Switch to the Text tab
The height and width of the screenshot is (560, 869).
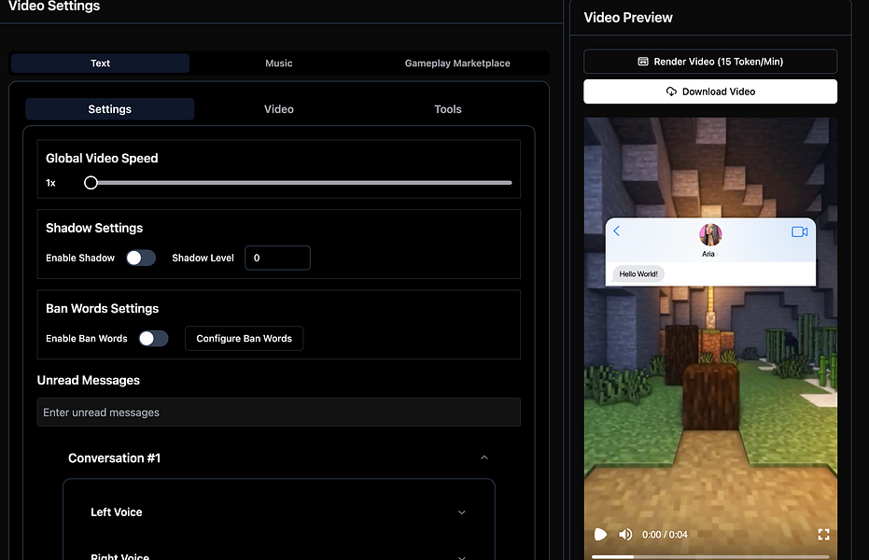click(x=100, y=63)
